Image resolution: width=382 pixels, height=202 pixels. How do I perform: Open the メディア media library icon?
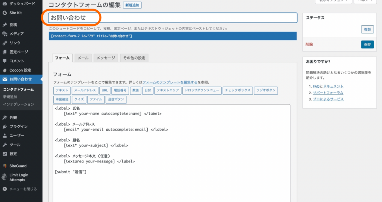[4, 34]
